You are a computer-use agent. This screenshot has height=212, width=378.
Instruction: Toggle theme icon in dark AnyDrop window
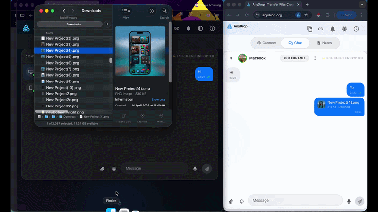click(200, 28)
